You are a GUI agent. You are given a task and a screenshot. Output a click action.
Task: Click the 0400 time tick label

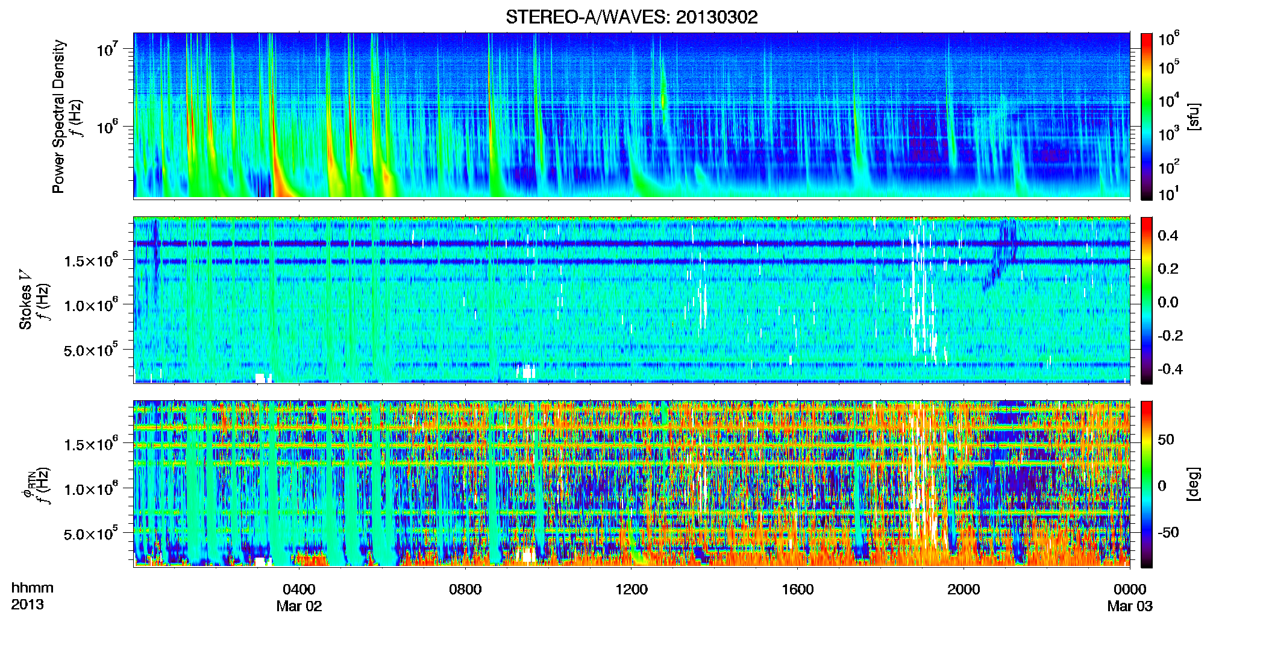click(x=299, y=589)
